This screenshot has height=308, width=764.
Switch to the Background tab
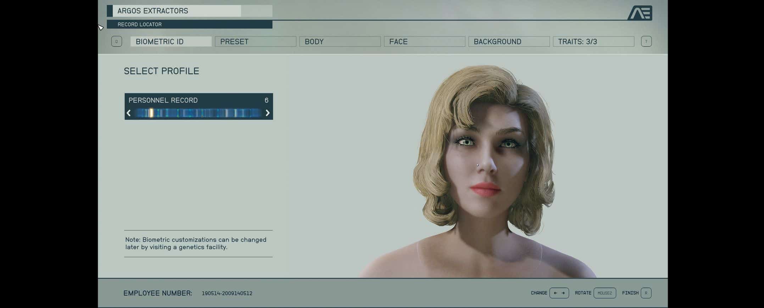coord(509,41)
